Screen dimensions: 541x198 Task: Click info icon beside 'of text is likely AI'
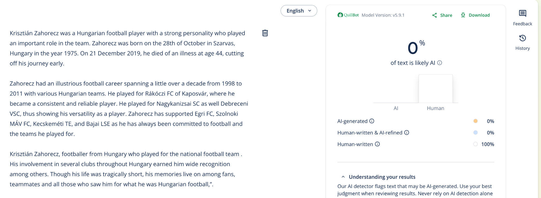(440, 63)
